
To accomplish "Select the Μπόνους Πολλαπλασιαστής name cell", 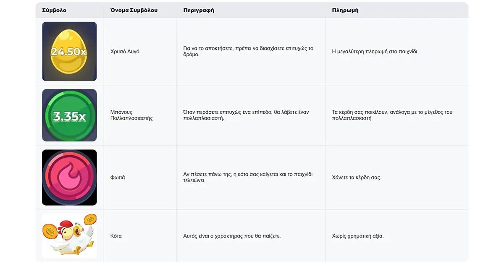I will tap(131, 115).
